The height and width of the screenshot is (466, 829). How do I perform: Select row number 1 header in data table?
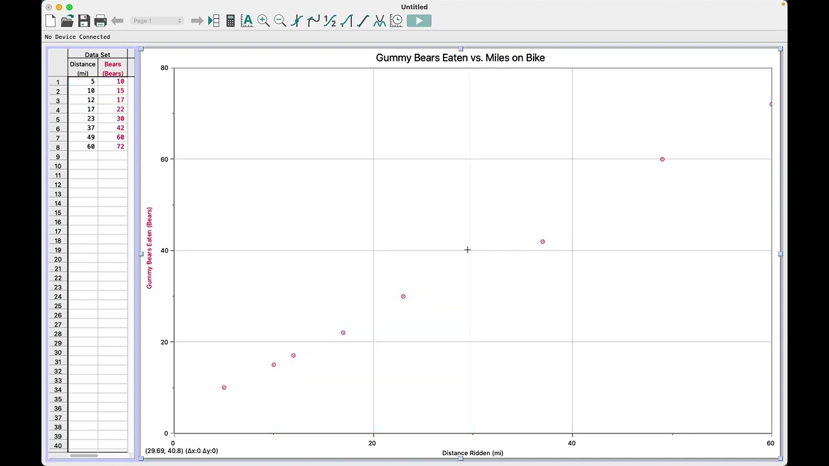click(x=58, y=82)
